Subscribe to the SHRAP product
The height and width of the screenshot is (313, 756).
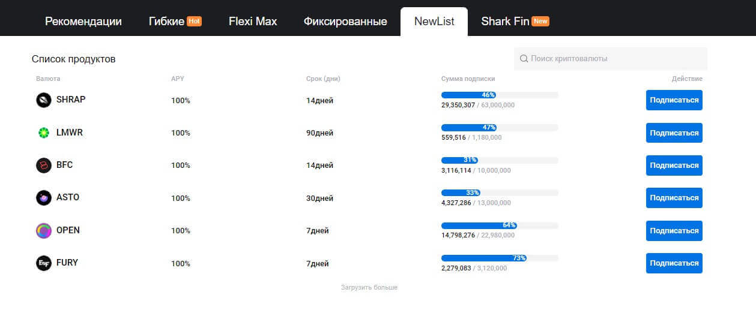coord(674,100)
